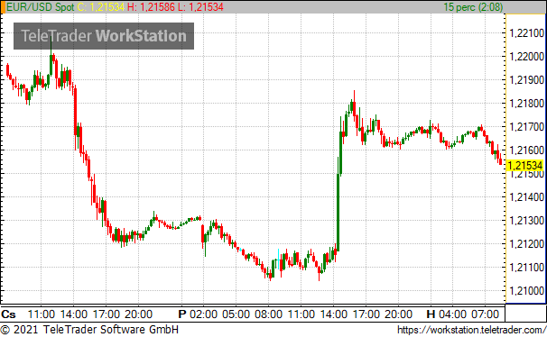Select the Cs day marker on time axis
547x337 pixels.
8,314
